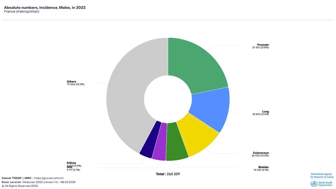Click the Lung label
Image resolution: width=336 pixels, height=189 pixels.
(266, 112)
